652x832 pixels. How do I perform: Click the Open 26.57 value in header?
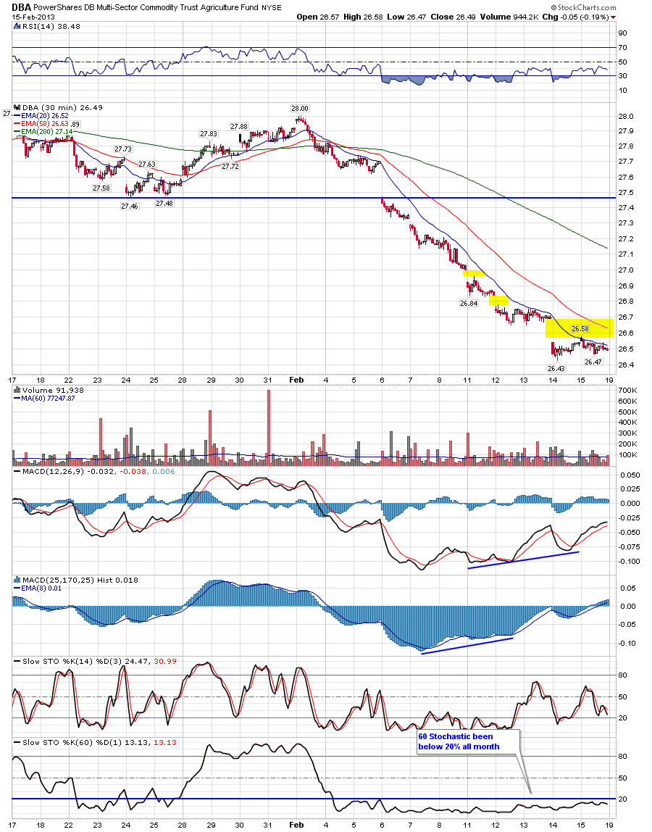point(318,17)
